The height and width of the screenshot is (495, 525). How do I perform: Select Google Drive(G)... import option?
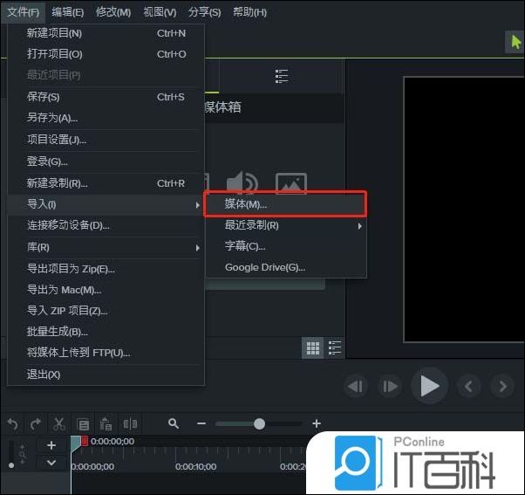(x=285, y=268)
